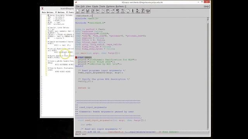Click varicheck.c filename in the modeline

tap(116, 132)
